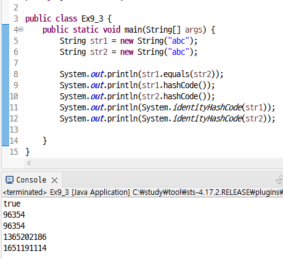Switch to the Console tab
Image resolution: width=283 pixels, height=259 pixels.
pyautogui.click(x=31, y=180)
